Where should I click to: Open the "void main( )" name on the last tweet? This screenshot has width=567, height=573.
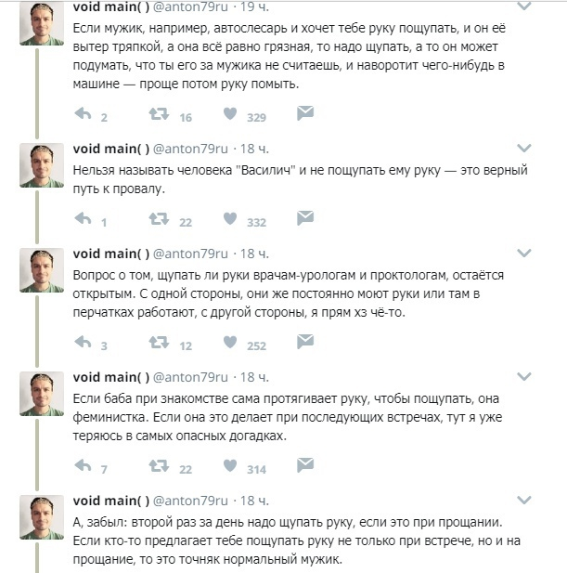click(x=110, y=500)
